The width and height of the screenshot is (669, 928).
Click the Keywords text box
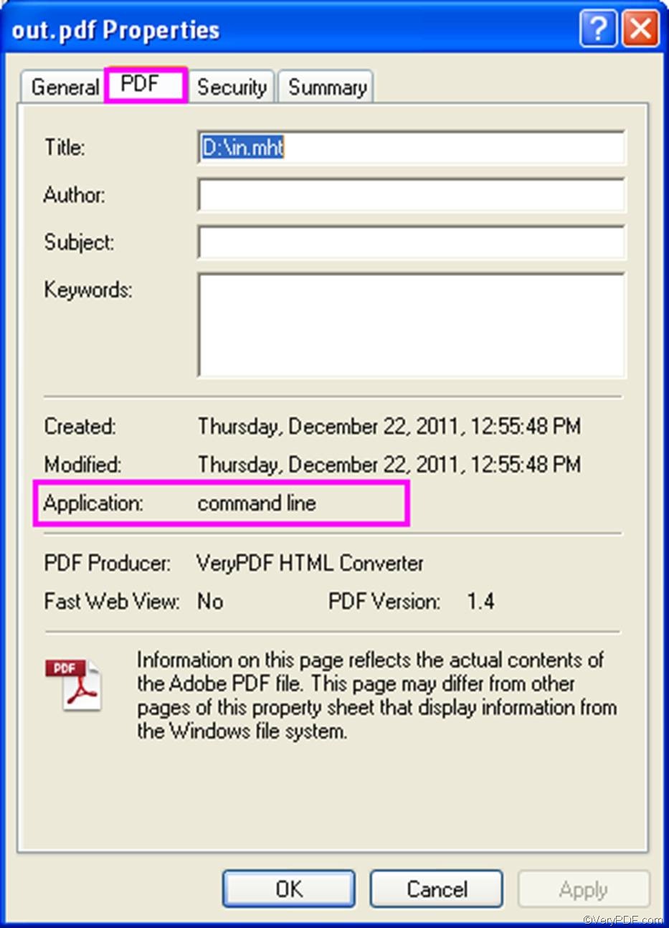412,324
